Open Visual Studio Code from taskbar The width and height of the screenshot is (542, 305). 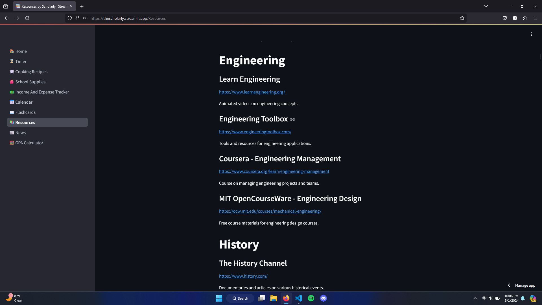click(x=299, y=298)
